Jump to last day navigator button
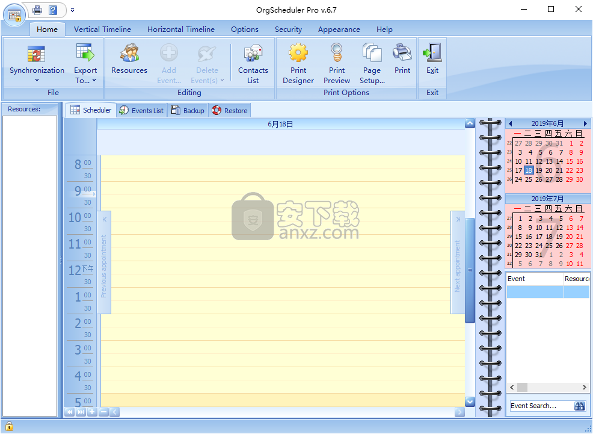Viewport: 593px width, 434px height. 81,412
